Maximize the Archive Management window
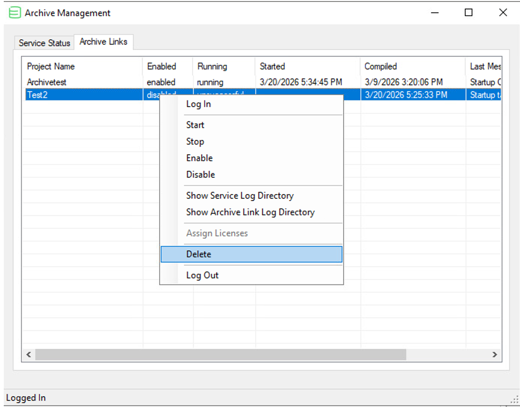This screenshot has height=407, width=520. (468, 13)
